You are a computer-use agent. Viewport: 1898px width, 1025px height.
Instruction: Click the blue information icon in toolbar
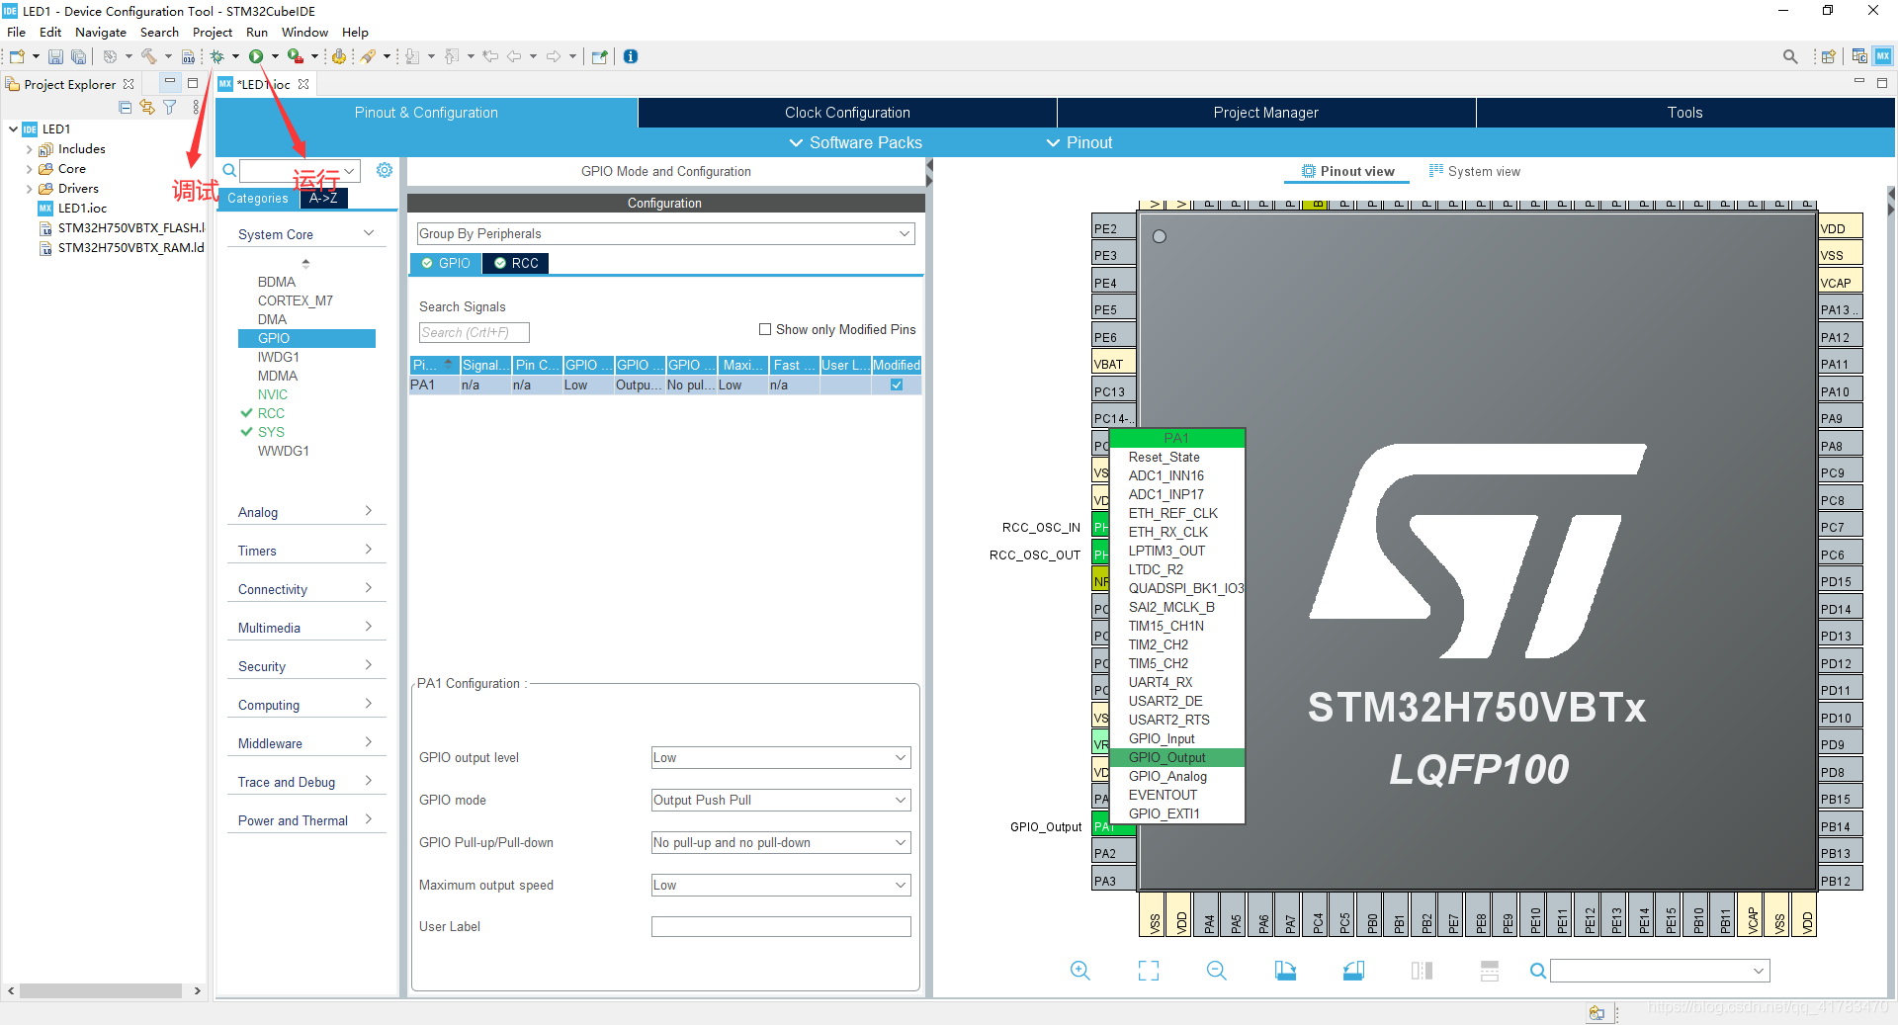pyautogui.click(x=631, y=56)
